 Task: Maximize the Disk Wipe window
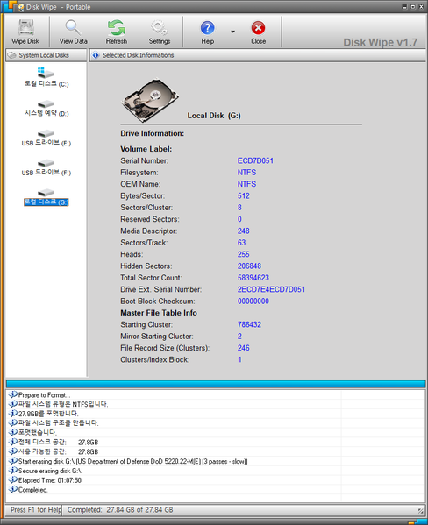[413, 7]
